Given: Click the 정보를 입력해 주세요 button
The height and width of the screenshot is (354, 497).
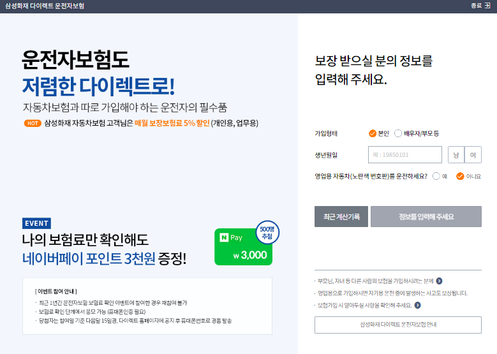Looking at the screenshot, I should pos(426,216).
